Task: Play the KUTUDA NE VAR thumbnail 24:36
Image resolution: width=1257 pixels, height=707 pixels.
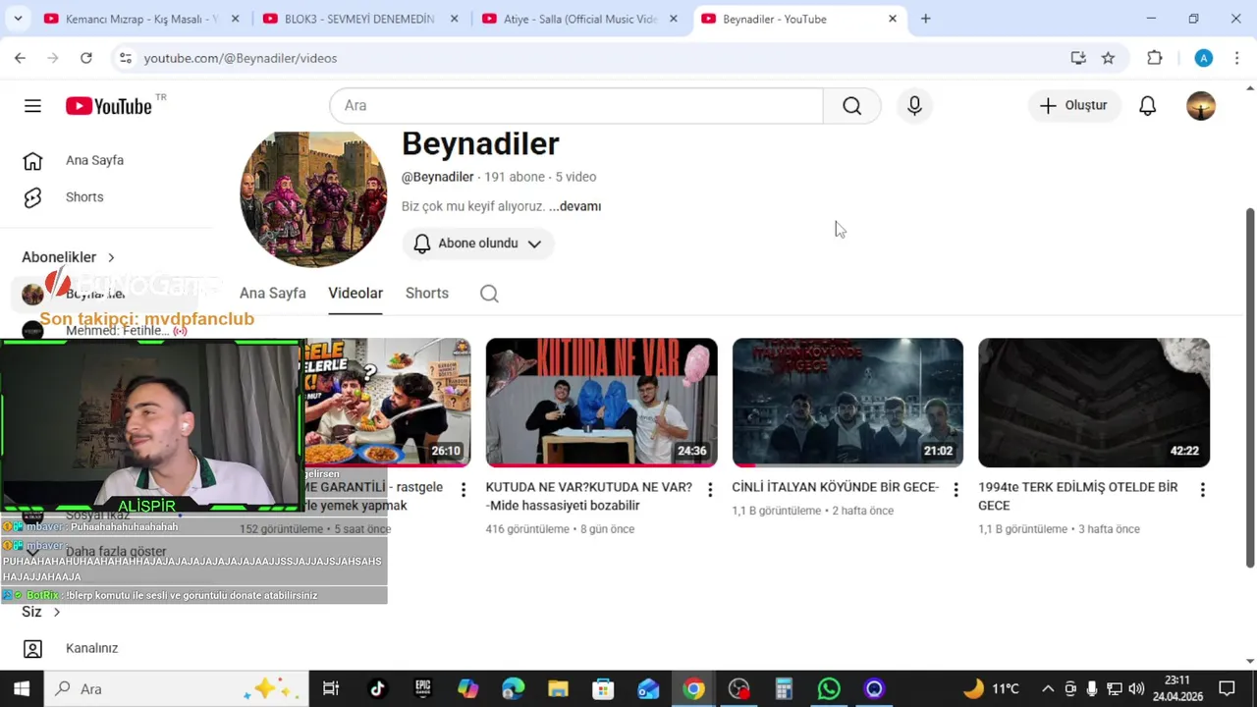Action: [x=601, y=403]
